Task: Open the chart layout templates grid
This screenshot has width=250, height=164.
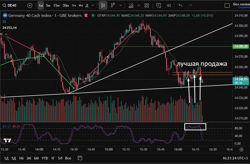Action: pos(147,5)
